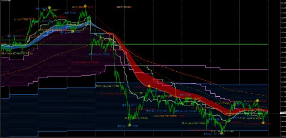Click the star marker at the chart's highest peak
The width and height of the screenshot is (286, 138).
tap(85, 6)
